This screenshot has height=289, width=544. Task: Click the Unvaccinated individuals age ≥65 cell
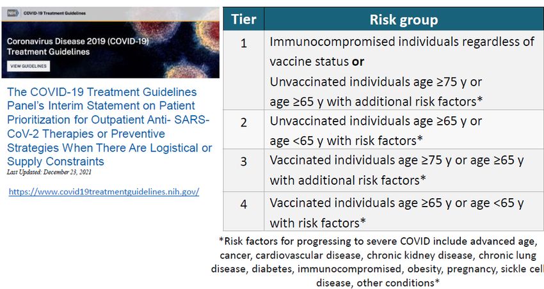coord(404,129)
